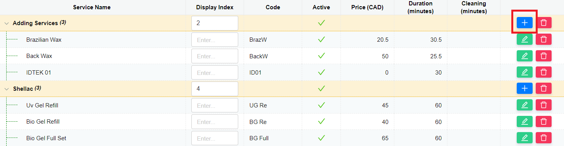
Task: Add a service under Adding Services category
Action: pyautogui.click(x=524, y=23)
